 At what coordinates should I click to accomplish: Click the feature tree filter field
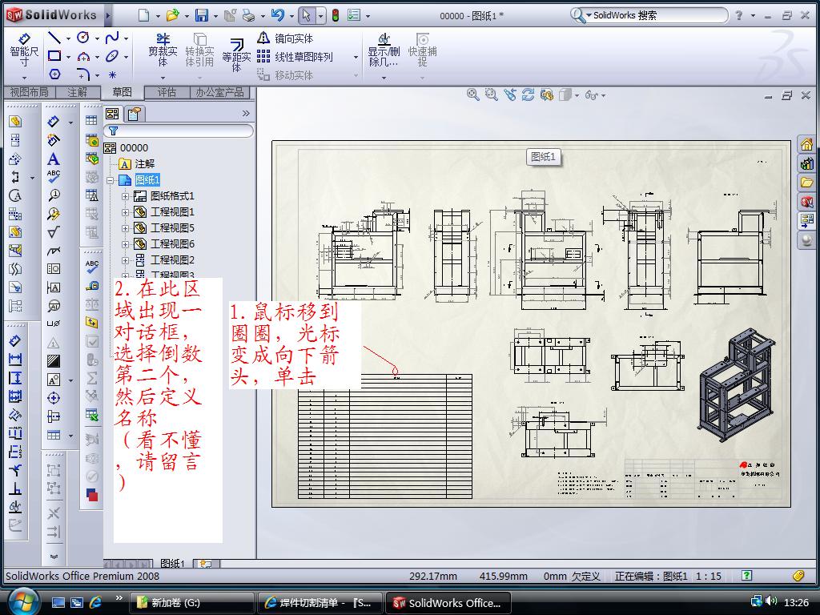(x=179, y=131)
